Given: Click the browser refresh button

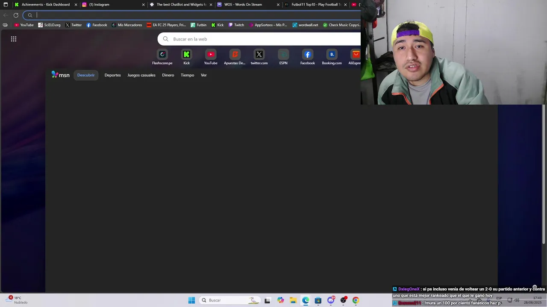Looking at the screenshot, I should [16, 15].
